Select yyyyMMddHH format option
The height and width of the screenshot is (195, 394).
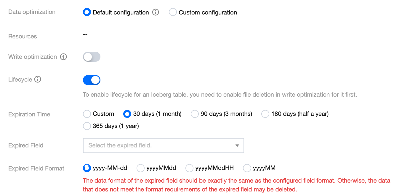click(189, 168)
